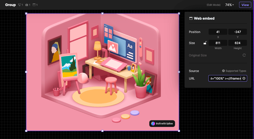This screenshot has height=139, width=254.
Task: Click the Group title text
Action: click(x=10, y=5)
